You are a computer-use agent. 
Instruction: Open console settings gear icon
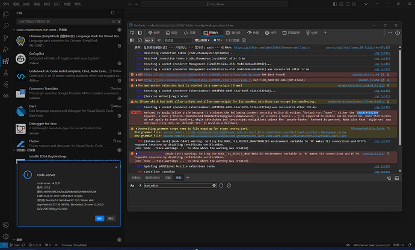coord(244,40)
